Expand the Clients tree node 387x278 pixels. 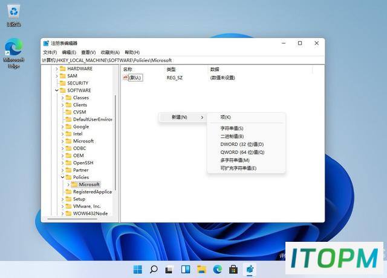tap(62, 105)
